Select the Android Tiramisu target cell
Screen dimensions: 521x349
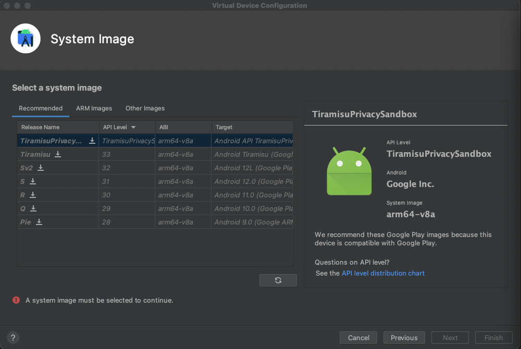[252, 154]
